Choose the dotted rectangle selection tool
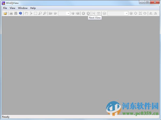Screen dimensions: 161x120 point(35,13)
